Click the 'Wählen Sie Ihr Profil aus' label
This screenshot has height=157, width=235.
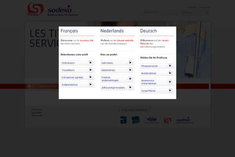(x=154, y=58)
